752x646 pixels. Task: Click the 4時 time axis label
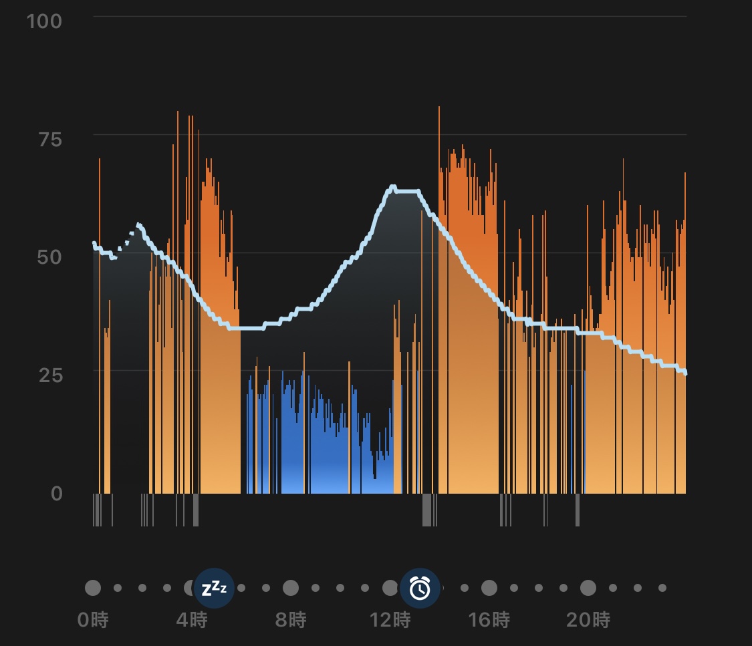coord(192,620)
